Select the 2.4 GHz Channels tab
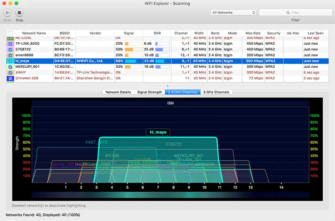 [183, 92]
